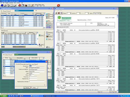Open the Zoom Page Width dropdown
The height and width of the screenshot is (97, 130).
(101, 13)
